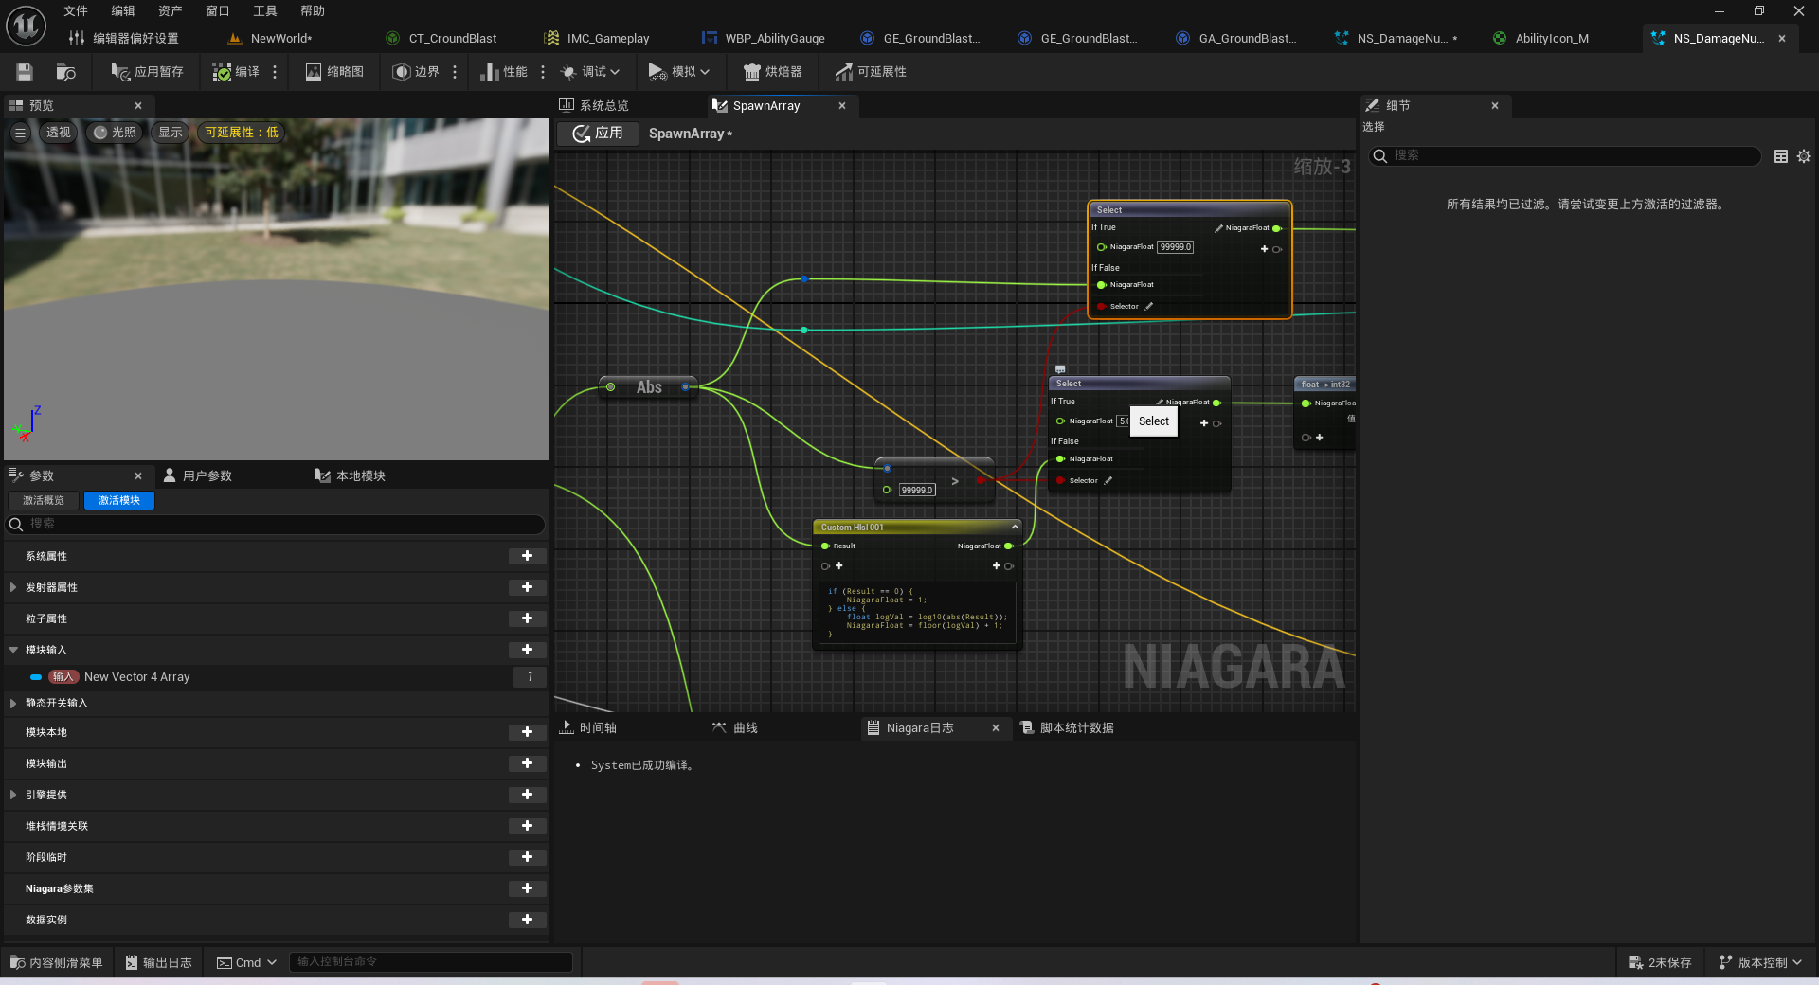
Task: Click the details panel table view icon
Action: tap(1780, 156)
